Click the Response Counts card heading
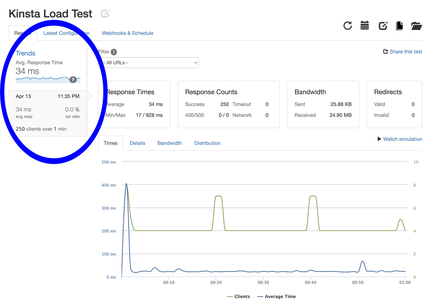 pyautogui.click(x=211, y=92)
